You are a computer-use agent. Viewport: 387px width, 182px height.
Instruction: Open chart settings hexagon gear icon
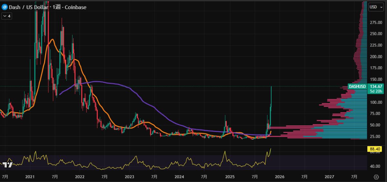click(x=376, y=177)
